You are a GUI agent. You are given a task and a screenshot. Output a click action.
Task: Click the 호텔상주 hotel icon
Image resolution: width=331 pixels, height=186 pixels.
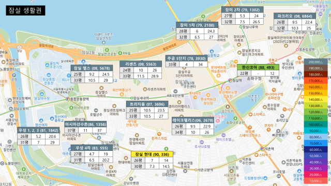96,110
